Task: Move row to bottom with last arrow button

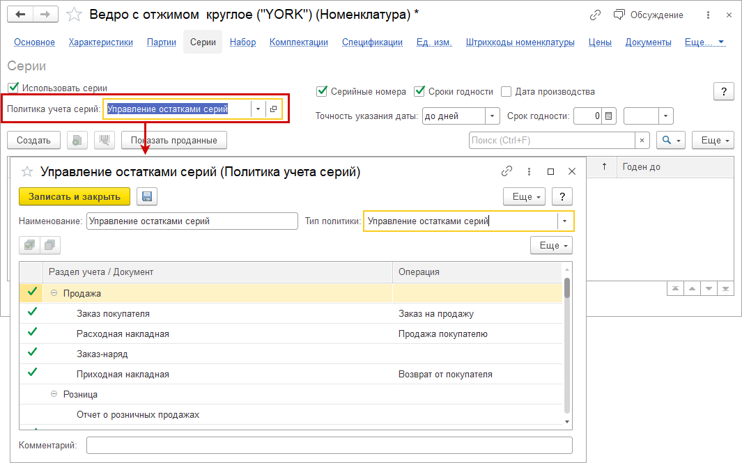Action: [x=725, y=288]
